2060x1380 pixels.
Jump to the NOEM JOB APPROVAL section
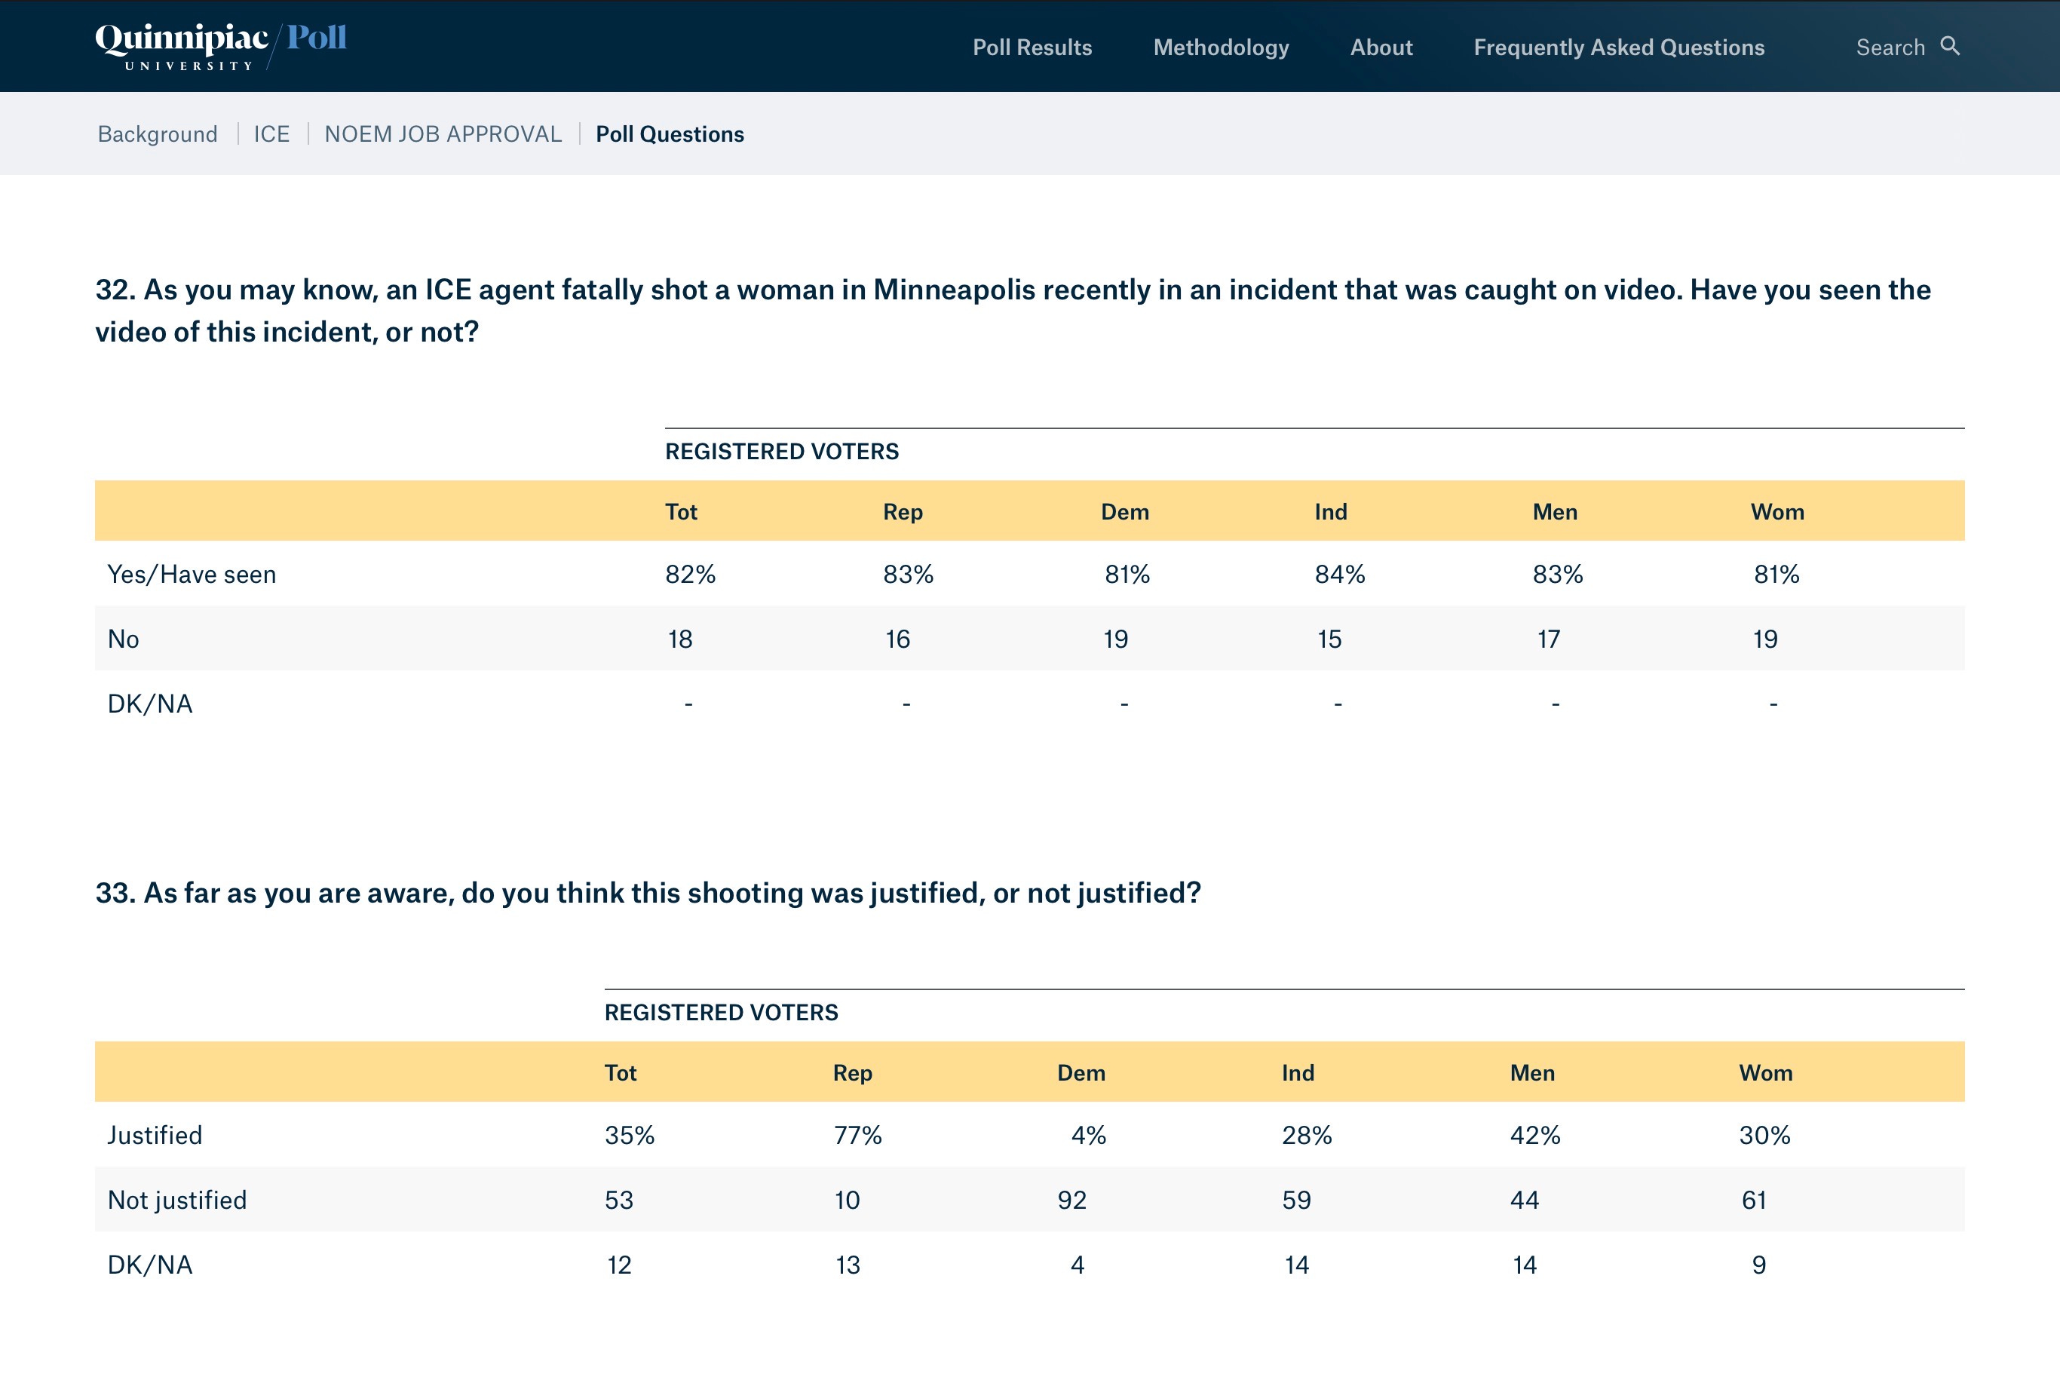(x=443, y=133)
